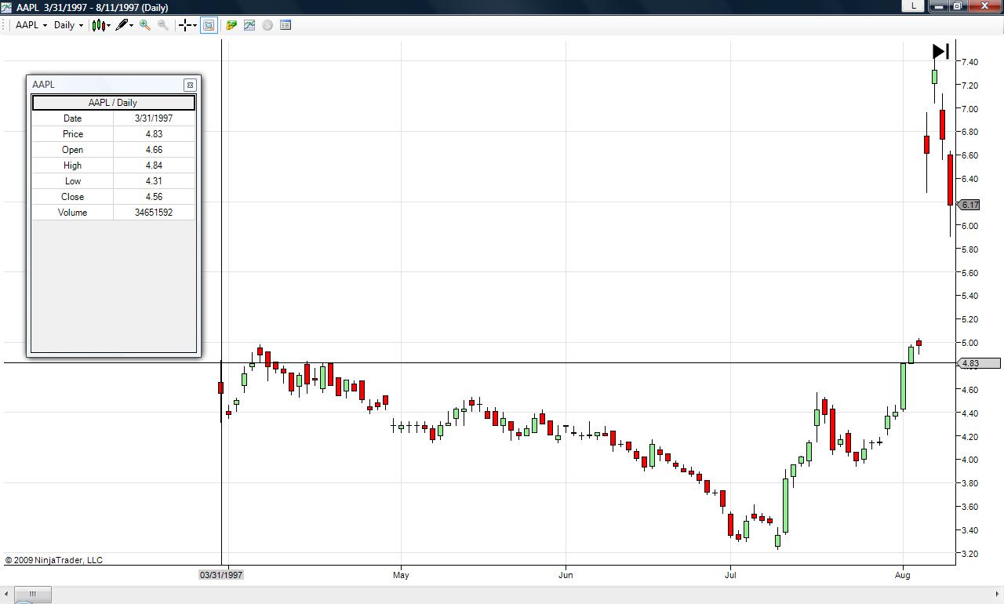Select the Low value 4.31

(x=154, y=181)
